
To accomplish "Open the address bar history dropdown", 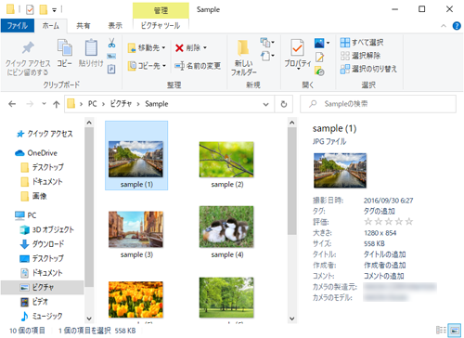I will pos(265,104).
